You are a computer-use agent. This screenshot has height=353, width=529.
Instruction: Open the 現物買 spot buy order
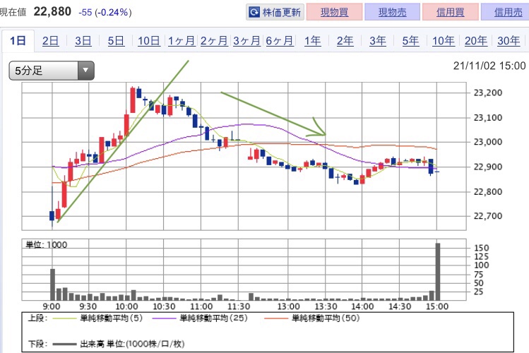click(334, 13)
